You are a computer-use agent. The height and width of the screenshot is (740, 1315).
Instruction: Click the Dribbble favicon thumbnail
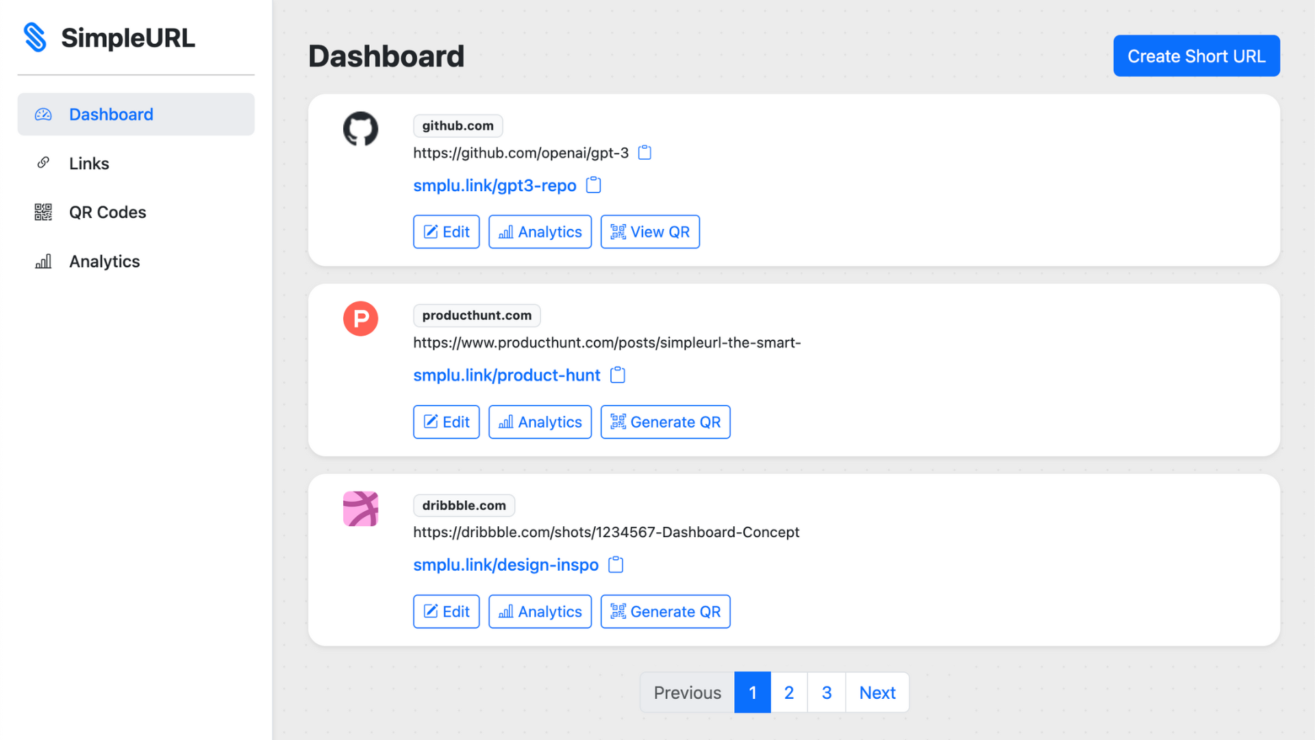[360, 508]
